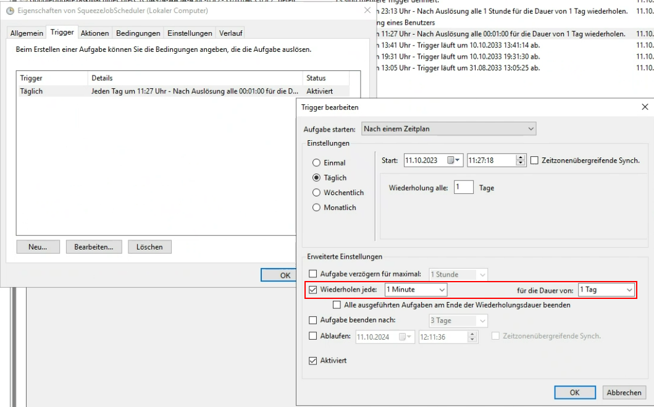Uncheck the Wiederholen jede checkbox
Viewport: 654px width, 407px height.
(313, 290)
